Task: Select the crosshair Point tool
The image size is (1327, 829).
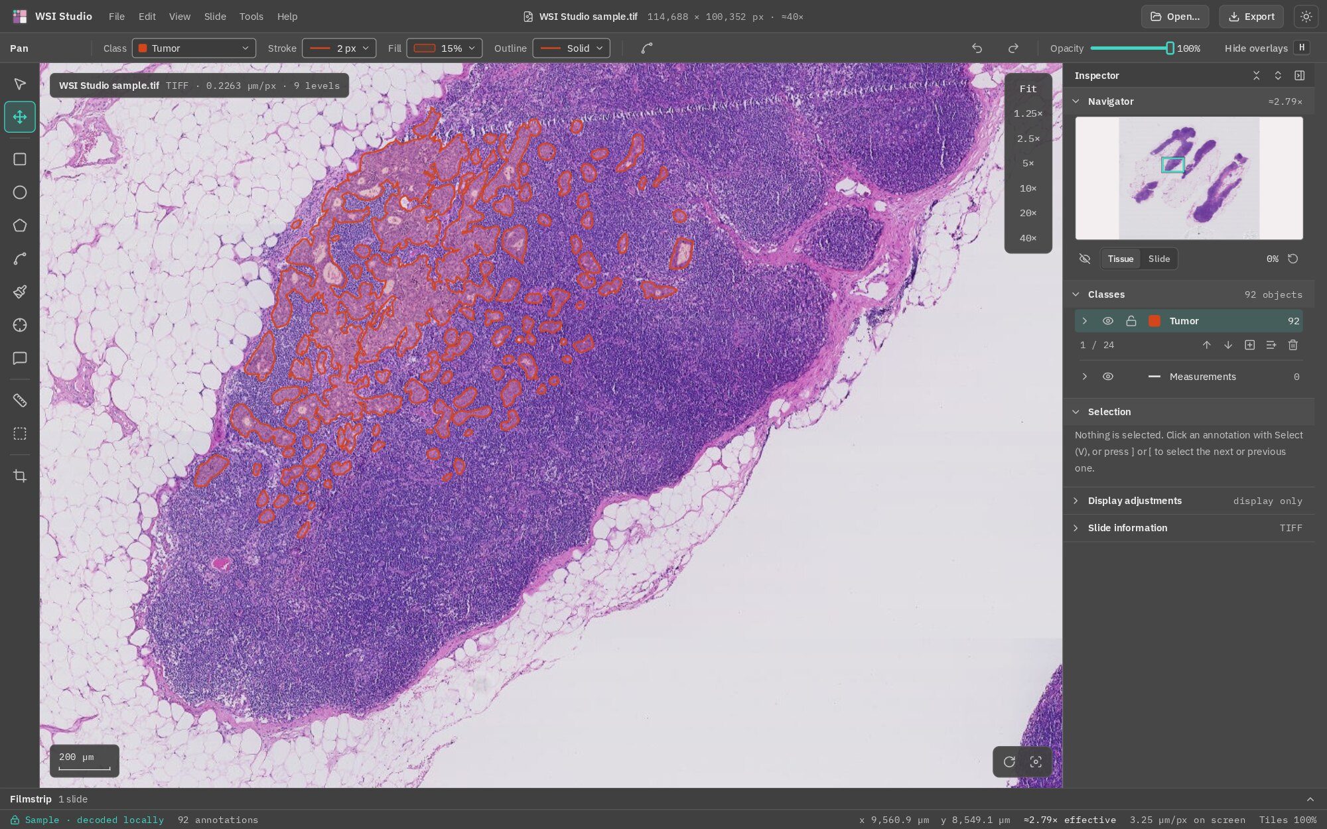Action: coord(20,325)
